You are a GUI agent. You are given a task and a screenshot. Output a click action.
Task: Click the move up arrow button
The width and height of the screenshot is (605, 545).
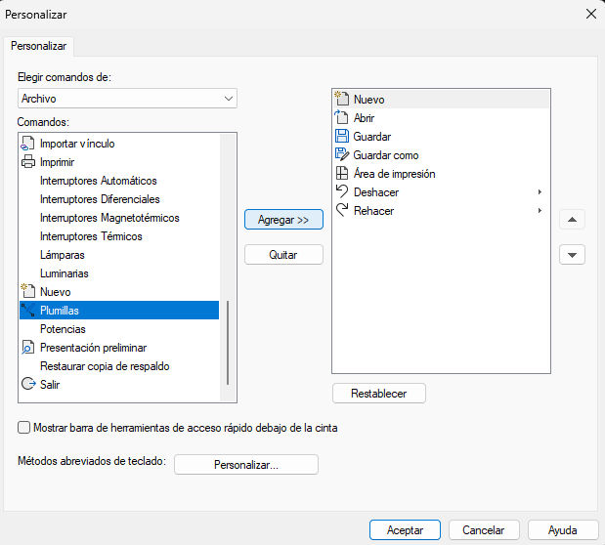[572, 220]
